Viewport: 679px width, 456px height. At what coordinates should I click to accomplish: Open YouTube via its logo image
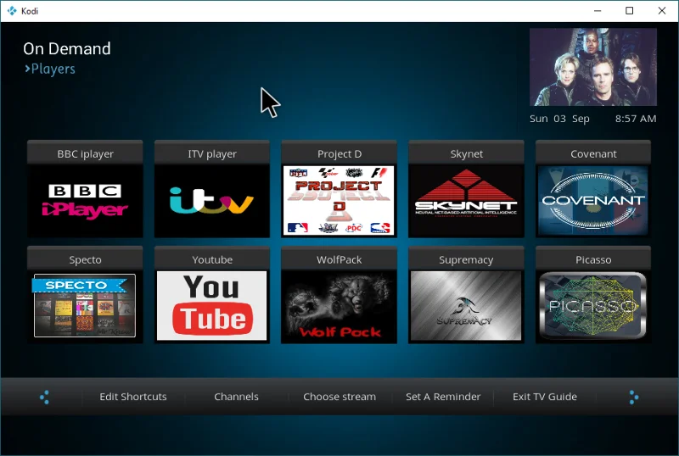click(x=211, y=305)
